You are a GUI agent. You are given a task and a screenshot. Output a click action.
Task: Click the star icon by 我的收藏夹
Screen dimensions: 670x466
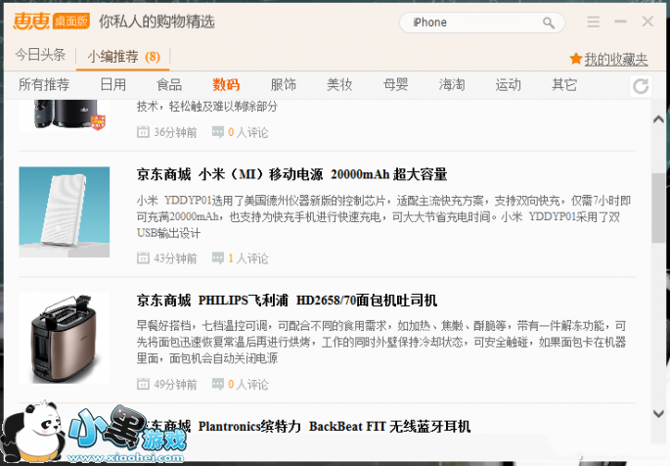576,59
